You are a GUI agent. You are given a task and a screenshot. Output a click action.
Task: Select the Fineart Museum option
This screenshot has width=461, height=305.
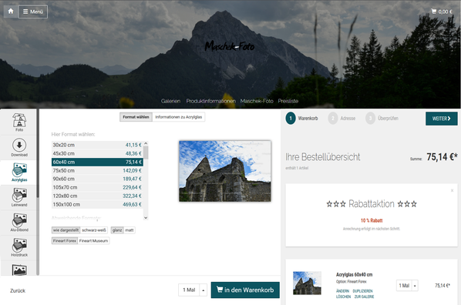click(x=93, y=240)
